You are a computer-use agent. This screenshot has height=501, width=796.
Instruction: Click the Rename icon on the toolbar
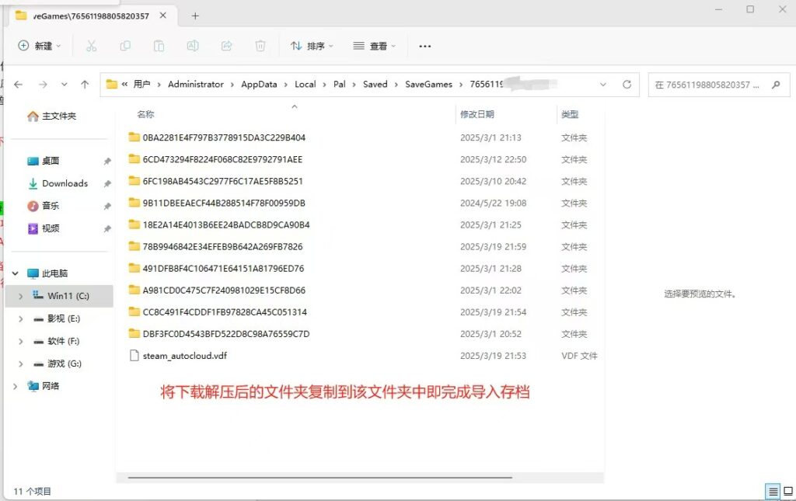(192, 46)
